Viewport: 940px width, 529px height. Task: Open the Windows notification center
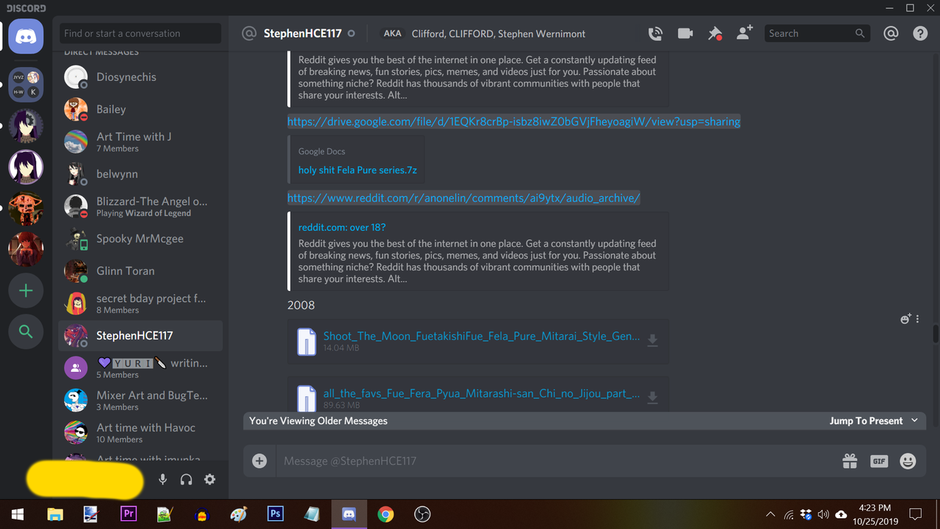915,514
